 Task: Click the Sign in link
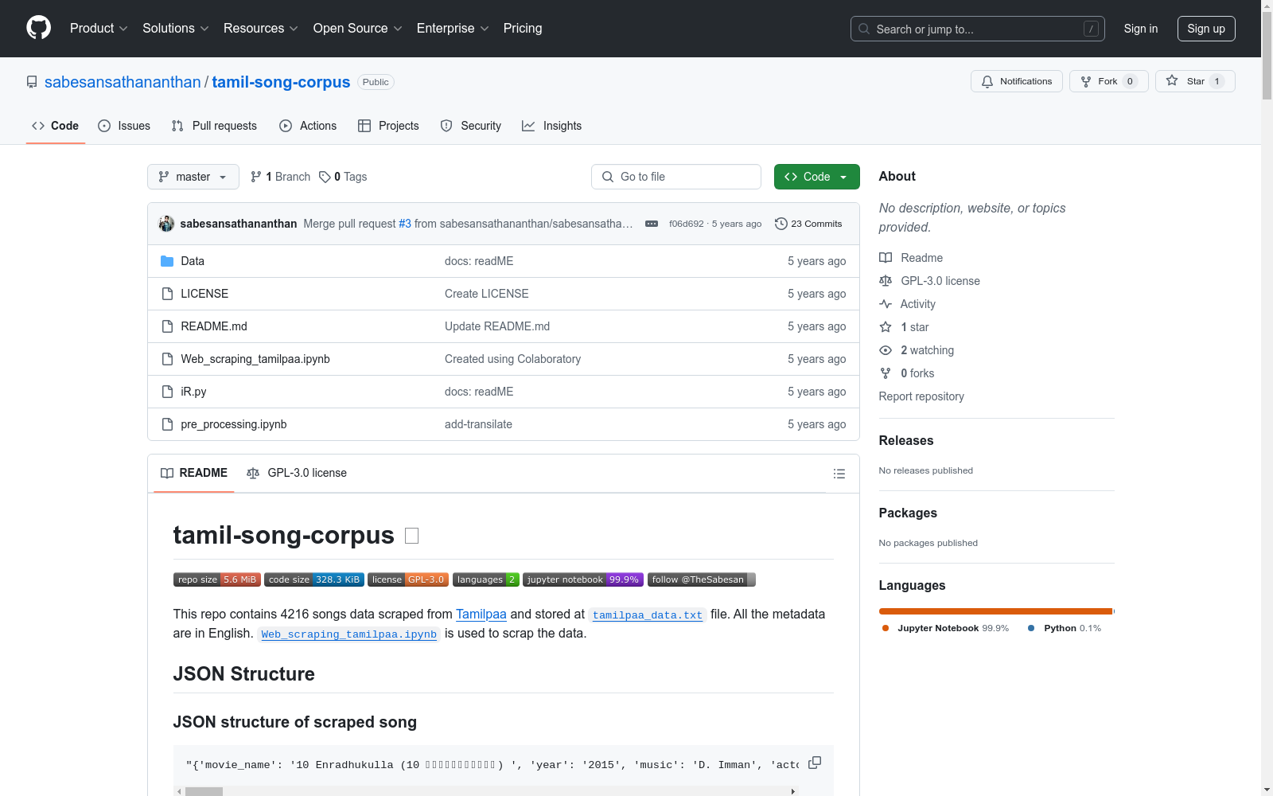click(x=1141, y=29)
